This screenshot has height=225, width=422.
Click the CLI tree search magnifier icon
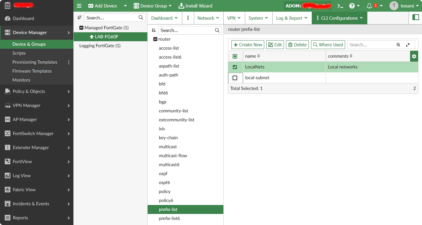(x=217, y=30)
